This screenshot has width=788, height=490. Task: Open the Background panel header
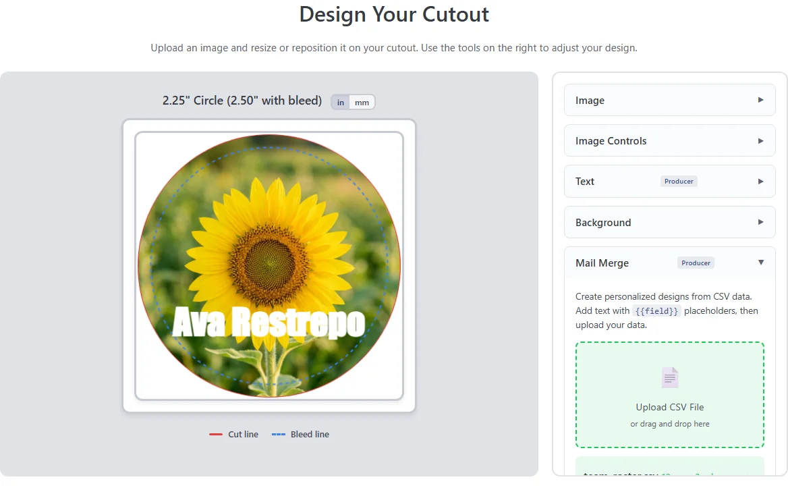point(669,222)
